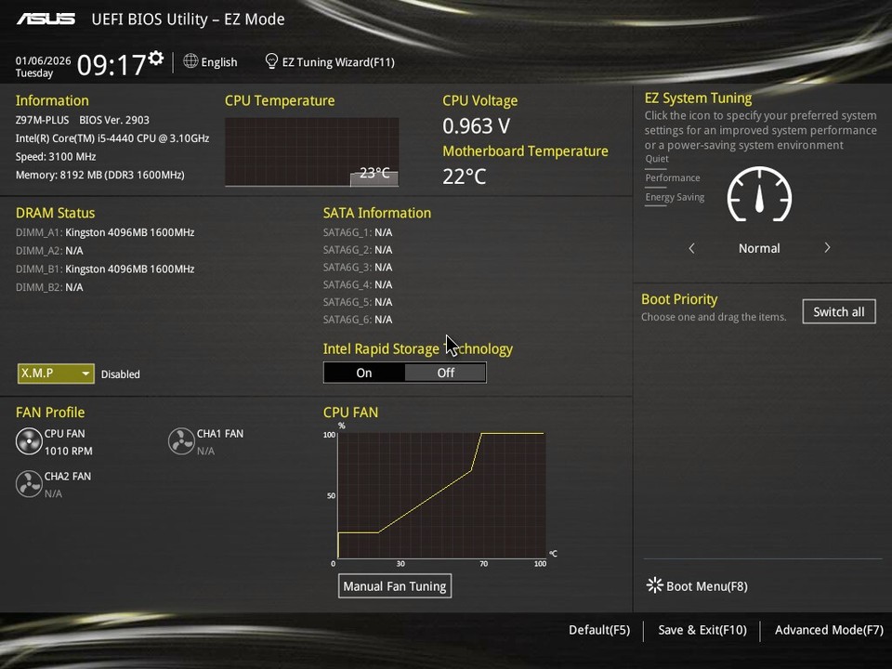892x669 pixels.
Task: Click the Z97M-PLUS BIOS Ver. 2903 line
Action: (x=83, y=120)
